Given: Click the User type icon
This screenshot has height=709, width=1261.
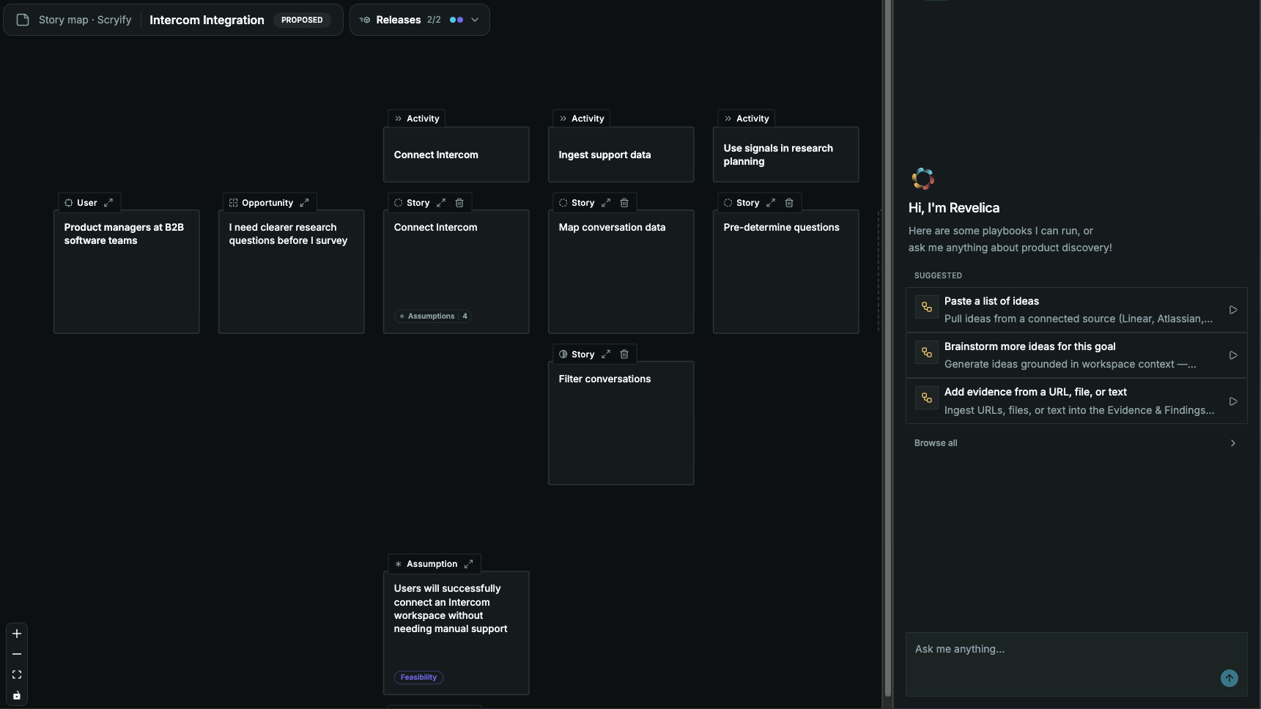Looking at the screenshot, I should click(x=69, y=203).
